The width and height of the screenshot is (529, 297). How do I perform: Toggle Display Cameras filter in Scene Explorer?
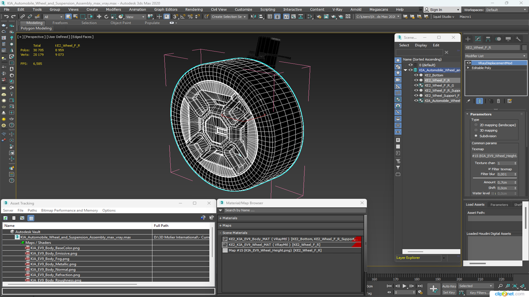tap(398, 80)
